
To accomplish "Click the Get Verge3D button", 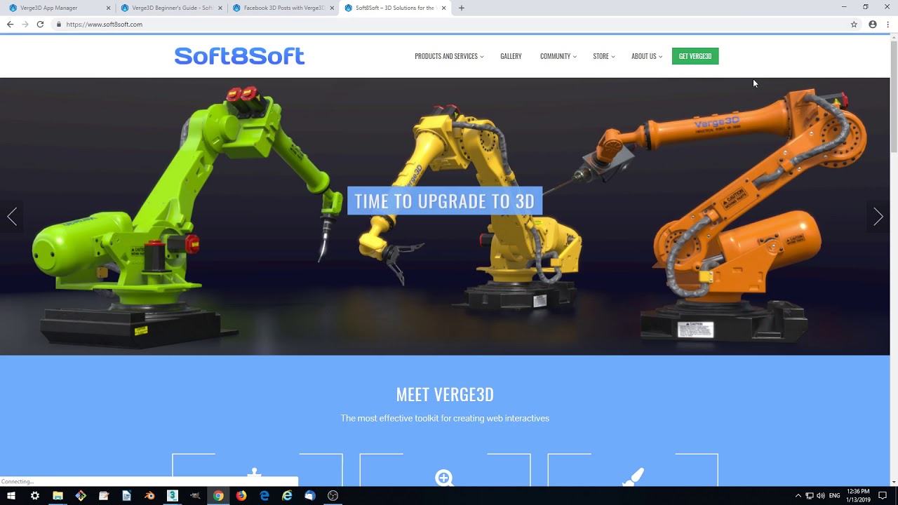I will pyautogui.click(x=695, y=56).
